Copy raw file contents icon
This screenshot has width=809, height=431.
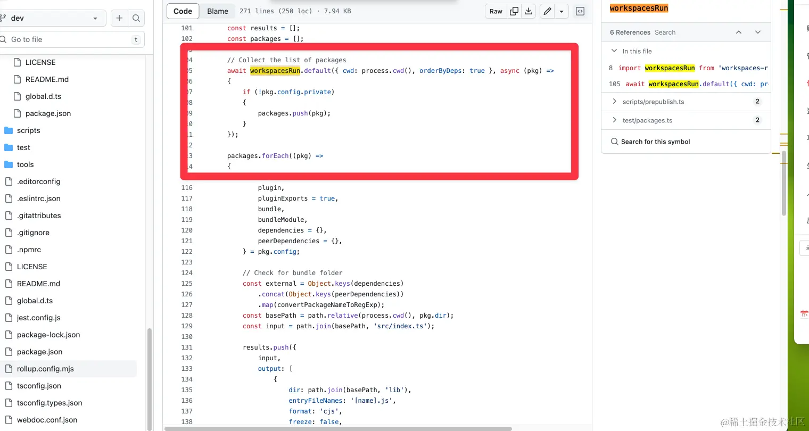(x=514, y=11)
